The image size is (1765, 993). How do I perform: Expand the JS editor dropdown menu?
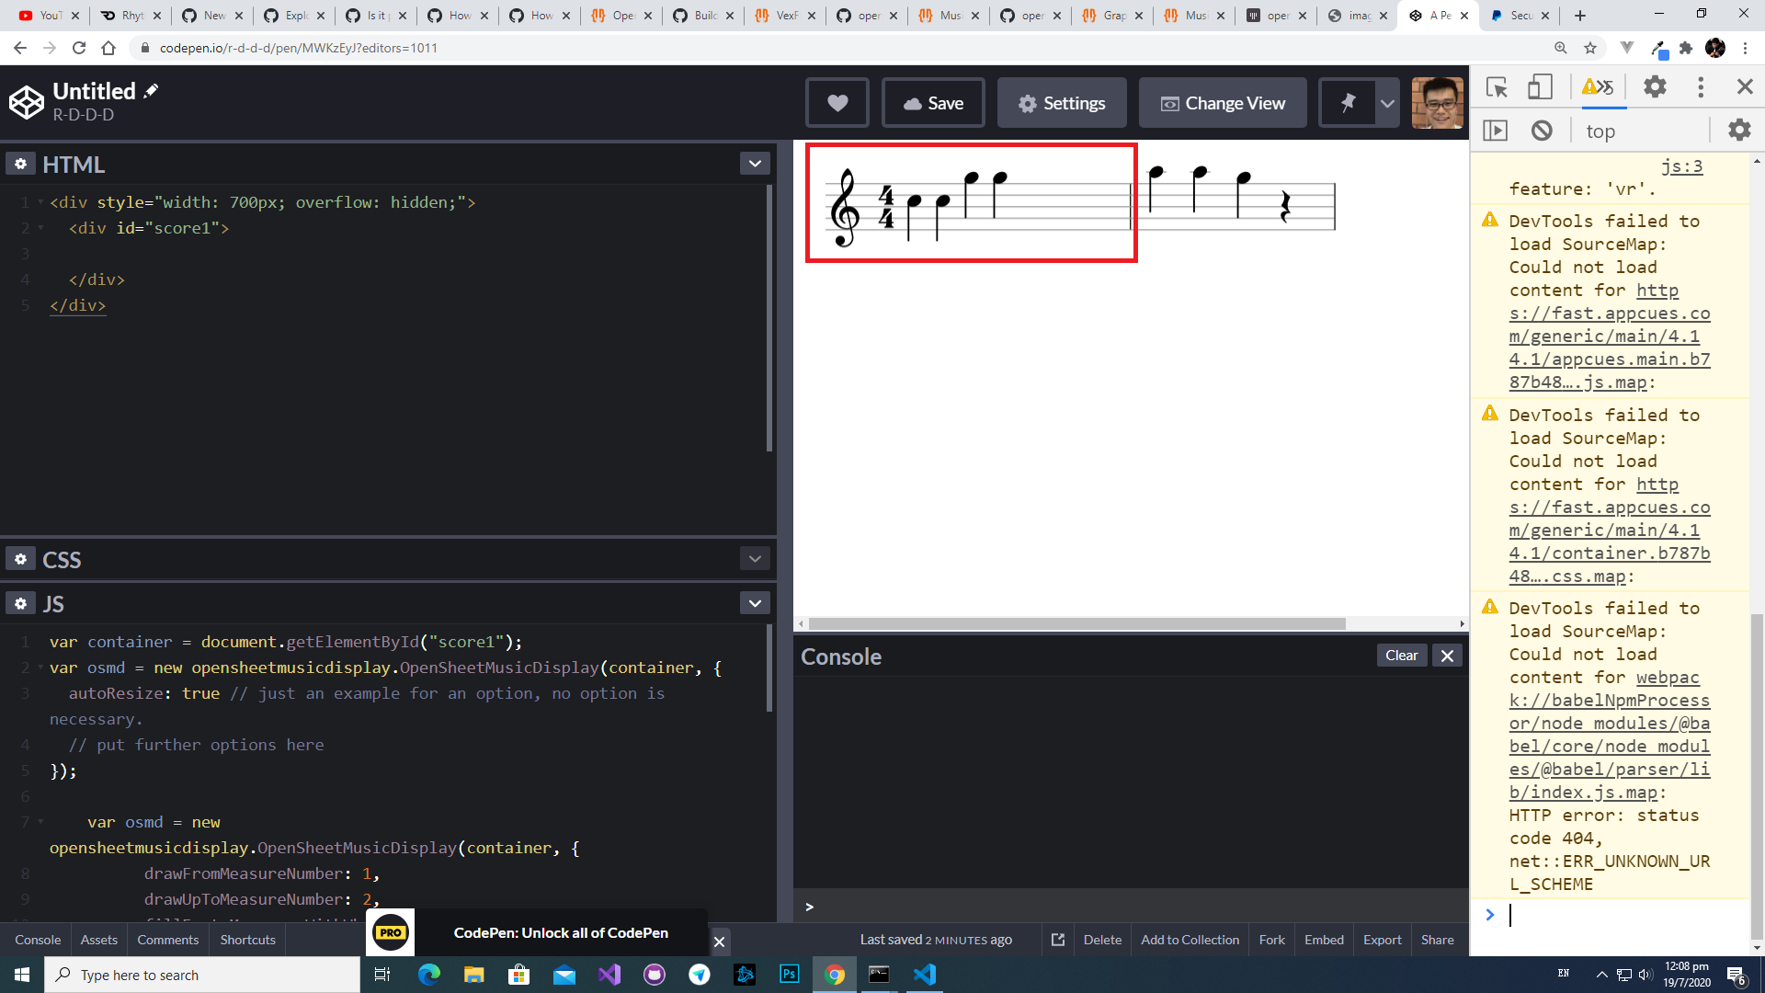755,603
